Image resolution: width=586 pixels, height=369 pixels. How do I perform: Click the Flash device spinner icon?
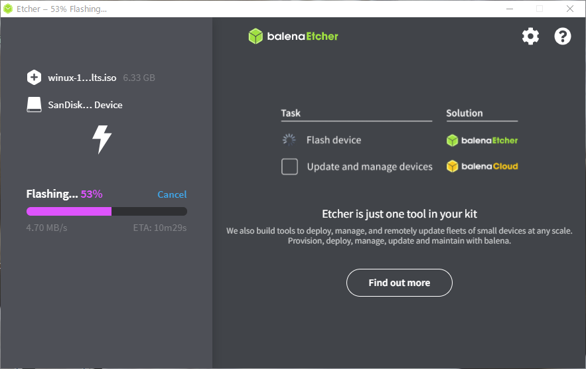(x=289, y=140)
